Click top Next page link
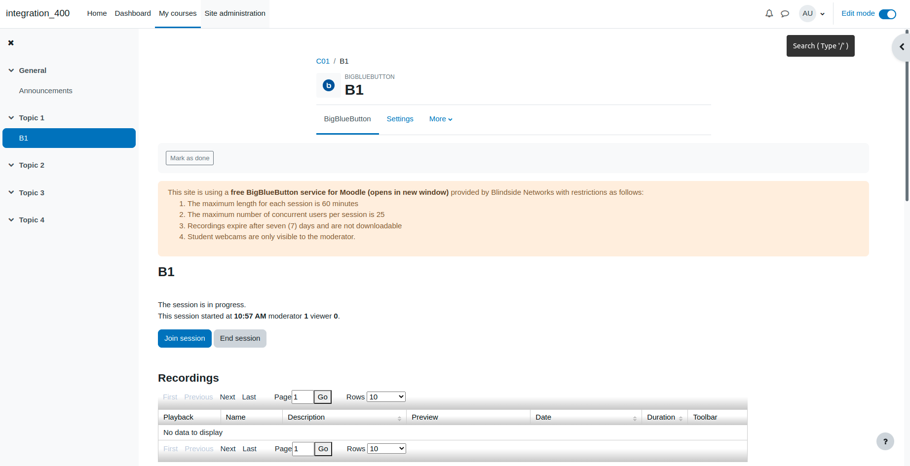This screenshot has width=910, height=466. coord(227,397)
